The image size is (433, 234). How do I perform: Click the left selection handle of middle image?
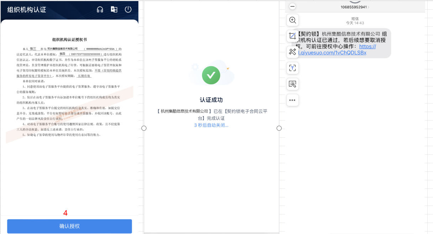pos(144,128)
